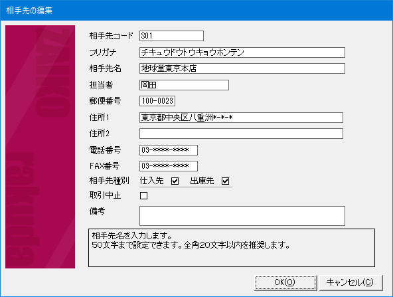
Task: Click the empty 住所2 field
Action: pyautogui.click(x=241, y=134)
